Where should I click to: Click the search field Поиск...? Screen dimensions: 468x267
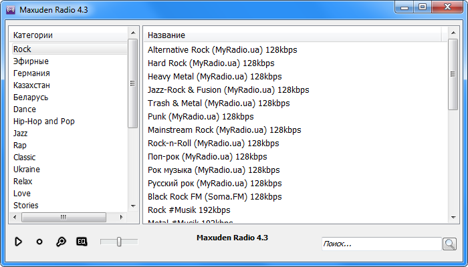tap(382, 244)
